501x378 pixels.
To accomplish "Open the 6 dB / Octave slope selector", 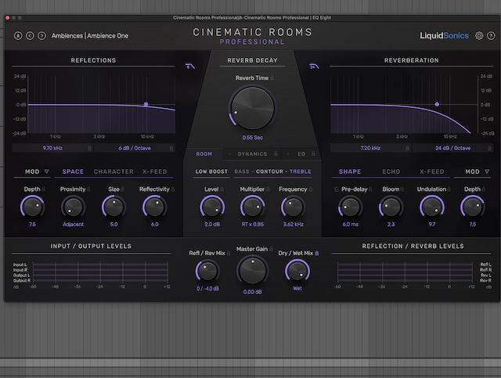I will pyautogui.click(x=135, y=148).
